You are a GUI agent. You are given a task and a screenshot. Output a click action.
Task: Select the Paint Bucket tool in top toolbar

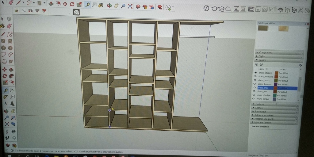(x=101, y=5)
